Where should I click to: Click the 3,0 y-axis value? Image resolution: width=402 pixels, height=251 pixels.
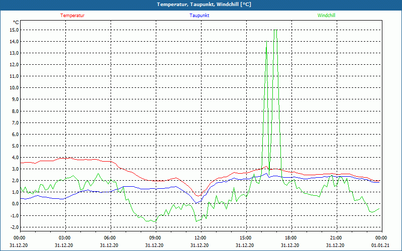coord(16,169)
